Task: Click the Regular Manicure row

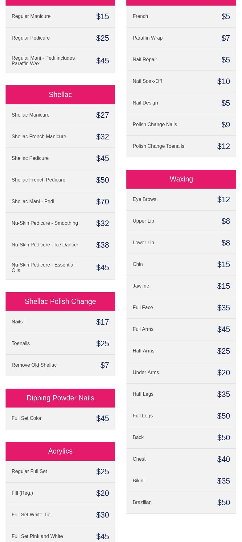Action: click(60, 16)
